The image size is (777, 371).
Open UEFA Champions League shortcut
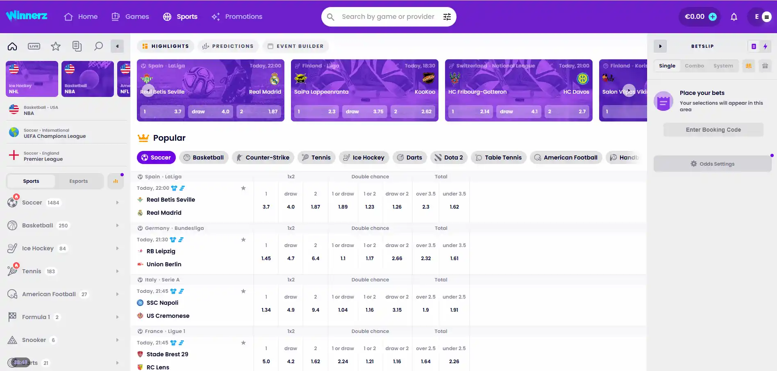66,133
